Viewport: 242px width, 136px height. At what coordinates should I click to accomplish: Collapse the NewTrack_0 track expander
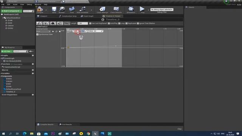point(37,27)
